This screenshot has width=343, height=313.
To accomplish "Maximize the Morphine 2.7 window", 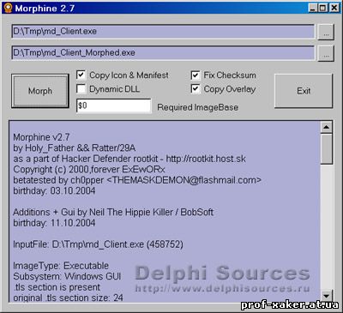I will point(323,8).
